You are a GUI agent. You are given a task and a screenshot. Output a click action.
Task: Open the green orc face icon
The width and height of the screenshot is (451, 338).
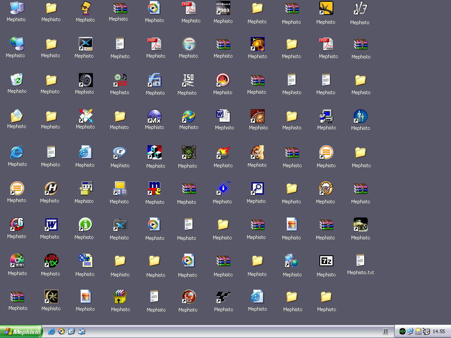(188, 153)
